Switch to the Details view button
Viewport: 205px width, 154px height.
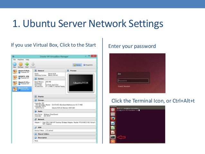point(77,65)
